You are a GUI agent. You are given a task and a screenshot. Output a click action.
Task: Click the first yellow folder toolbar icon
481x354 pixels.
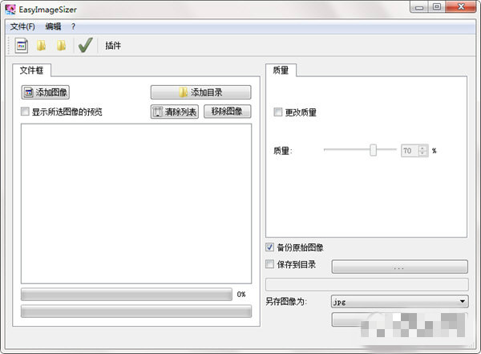tap(41, 46)
